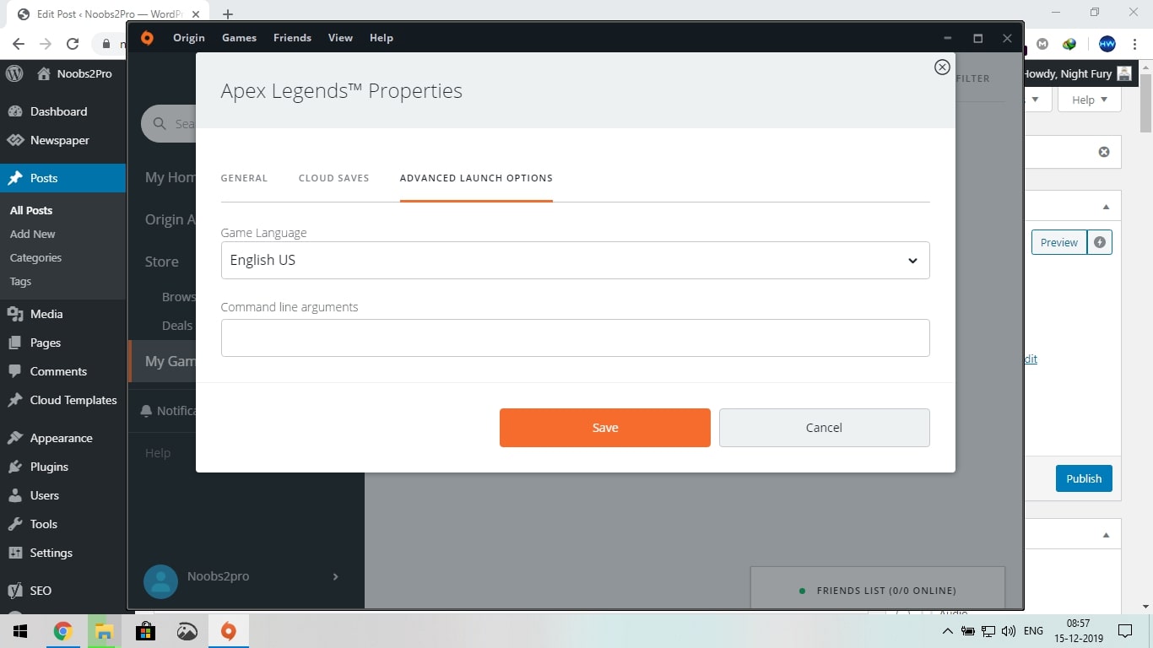Image resolution: width=1153 pixels, height=648 pixels.
Task: Click Howdy, Night Fury account menu
Action: pos(1077,73)
